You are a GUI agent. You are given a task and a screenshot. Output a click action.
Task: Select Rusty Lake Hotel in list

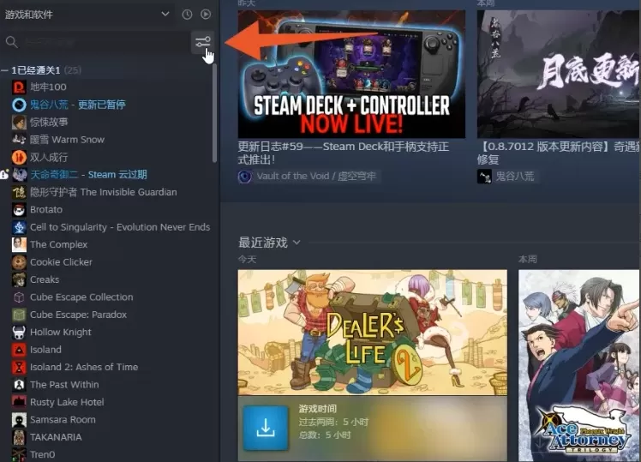[x=67, y=402]
